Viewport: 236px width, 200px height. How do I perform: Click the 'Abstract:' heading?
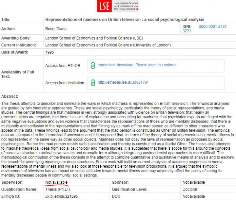(x=10, y=96)
